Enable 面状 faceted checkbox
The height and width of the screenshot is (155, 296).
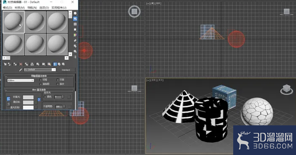tap(58, 84)
